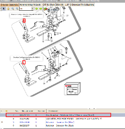The width and height of the screenshot is (125, 129).
Task: Sort by the part number column header
Action: tap(27, 111)
